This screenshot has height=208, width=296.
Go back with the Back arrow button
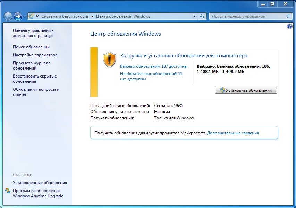coord(8,16)
